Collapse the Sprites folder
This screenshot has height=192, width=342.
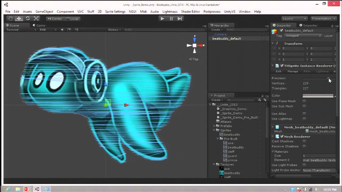tap(215, 130)
